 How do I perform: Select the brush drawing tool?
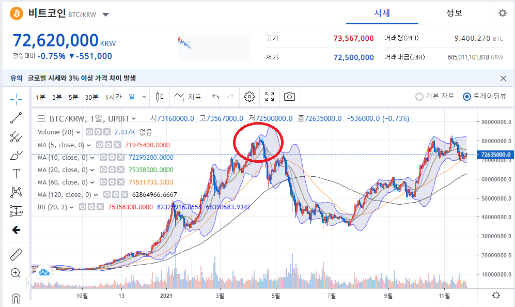click(x=16, y=155)
